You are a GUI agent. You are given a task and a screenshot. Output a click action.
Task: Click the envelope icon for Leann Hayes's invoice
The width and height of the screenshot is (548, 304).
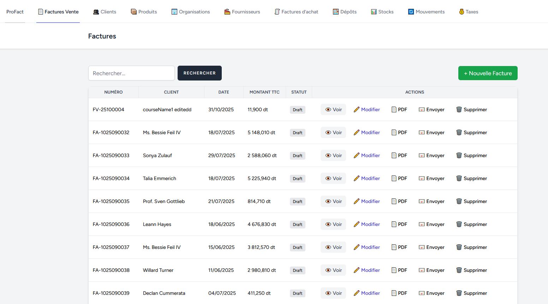tap(422, 224)
